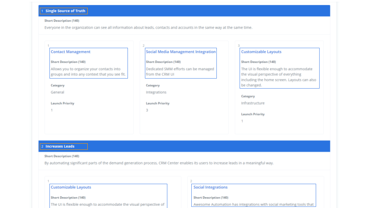Image resolution: width=371 pixels, height=208 pixels.
Task: Click the description starting 'Everyone in the organization'
Action: click(x=148, y=28)
